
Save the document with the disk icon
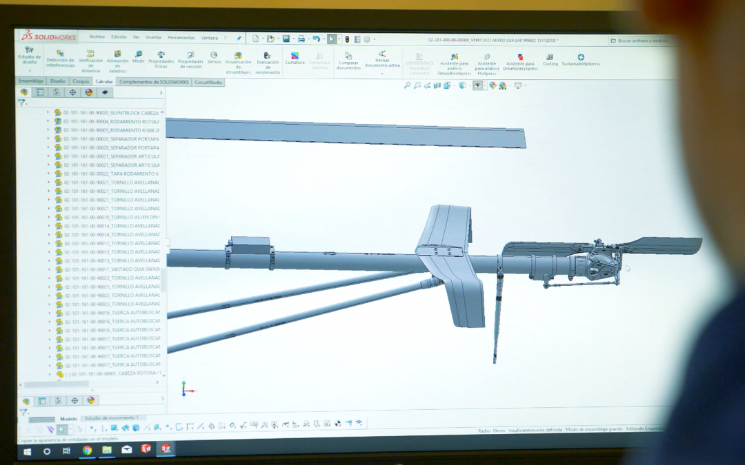pyautogui.click(x=286, y=39)
